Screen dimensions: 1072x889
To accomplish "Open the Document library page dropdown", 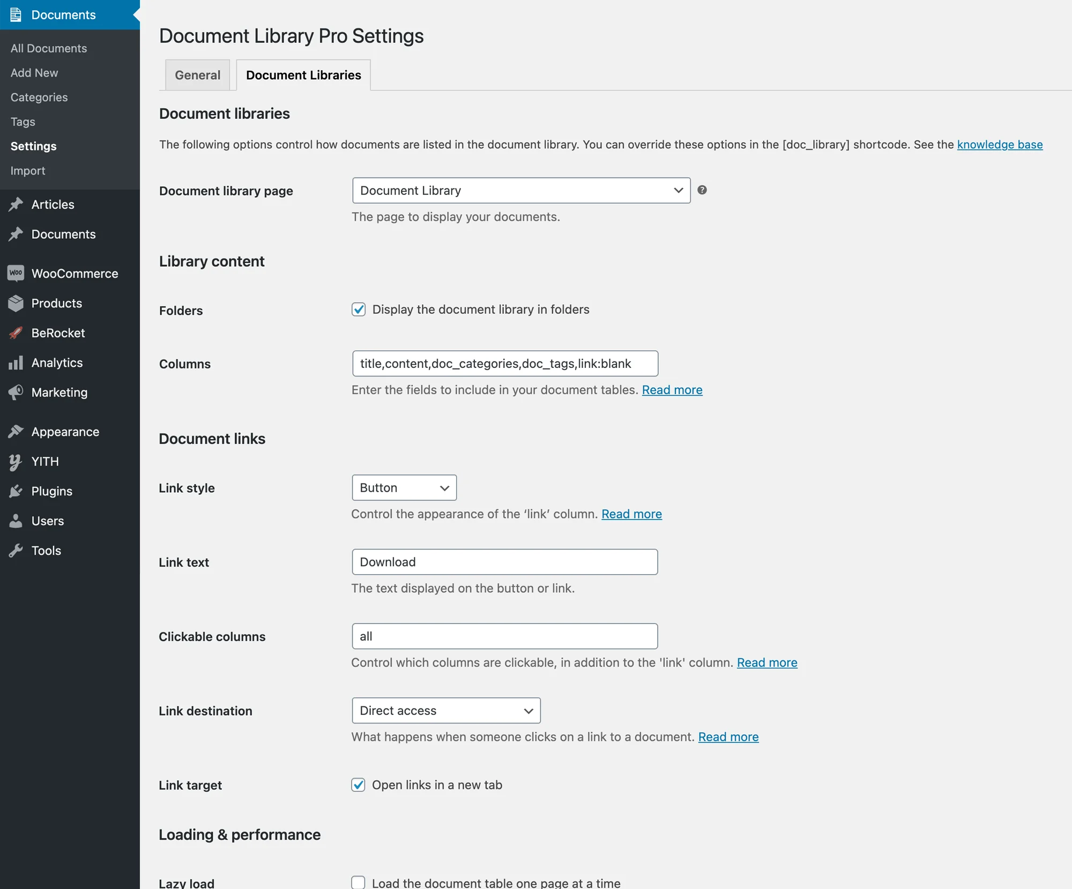I will click(x=520, y=190).
